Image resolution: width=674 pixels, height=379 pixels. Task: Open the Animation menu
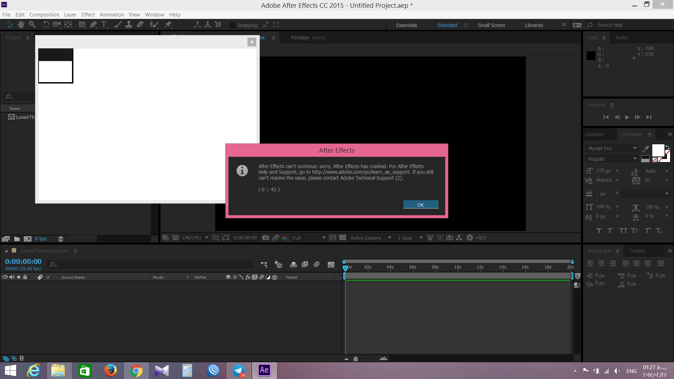112,15
